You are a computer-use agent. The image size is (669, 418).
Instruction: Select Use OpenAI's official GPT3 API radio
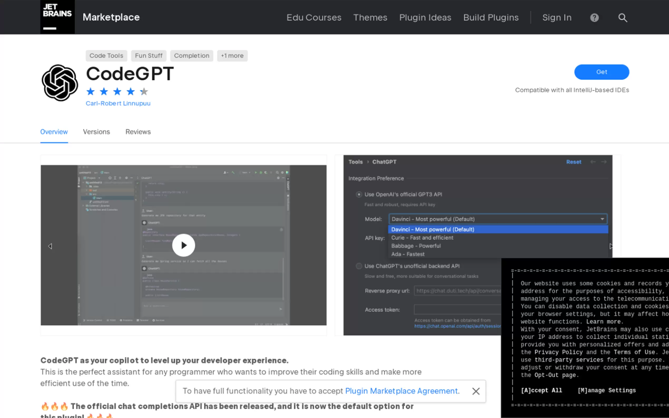click(x=359, y=195)
